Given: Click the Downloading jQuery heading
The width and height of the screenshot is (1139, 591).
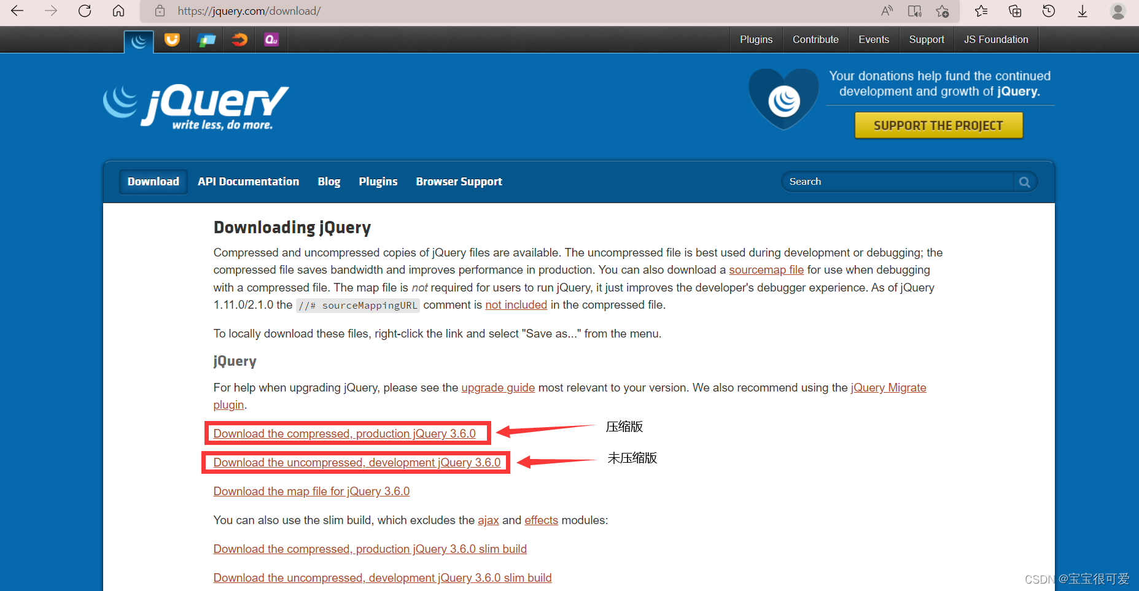Looking at the screenshot, I should (x=292, y=228).
